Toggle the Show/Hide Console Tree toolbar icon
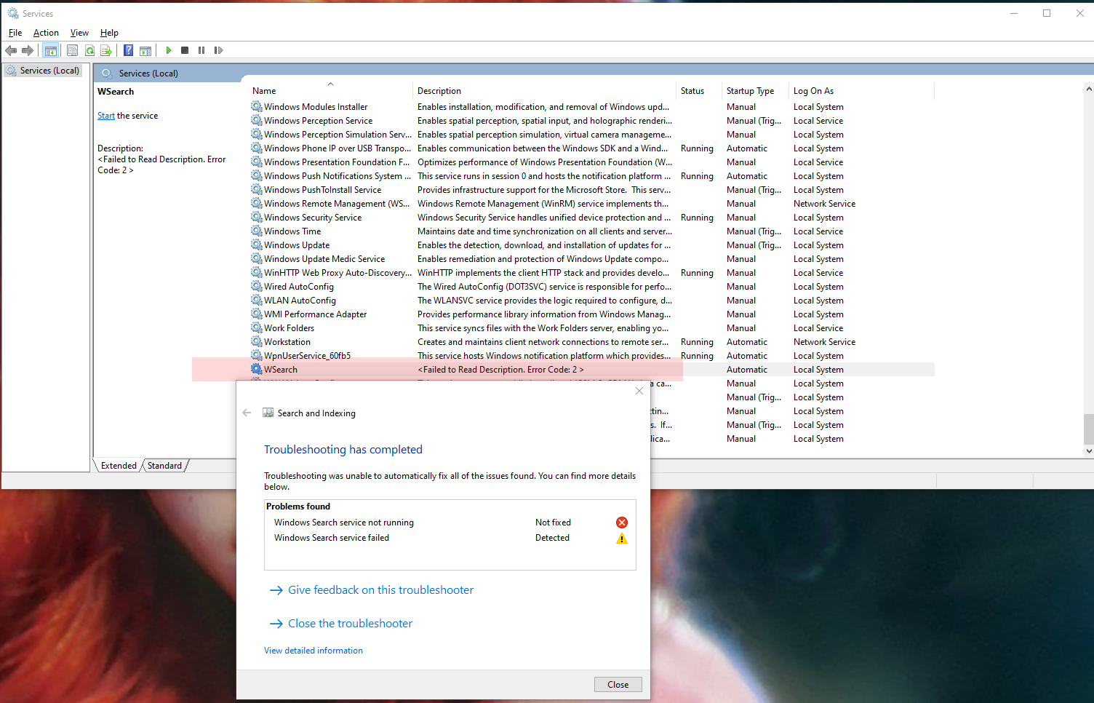 click(50, 50)
